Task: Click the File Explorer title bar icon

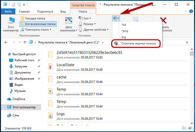Action: pos(5,4)
